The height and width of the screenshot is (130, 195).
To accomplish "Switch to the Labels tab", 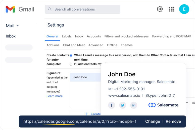I will (67, 36).
